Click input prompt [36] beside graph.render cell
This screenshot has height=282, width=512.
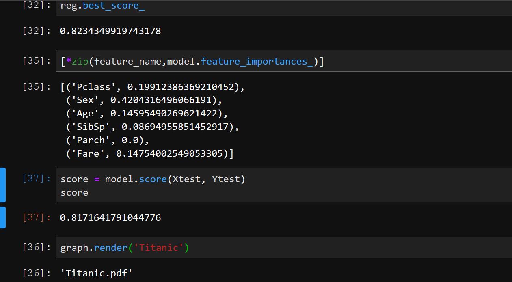pos(37,247)
